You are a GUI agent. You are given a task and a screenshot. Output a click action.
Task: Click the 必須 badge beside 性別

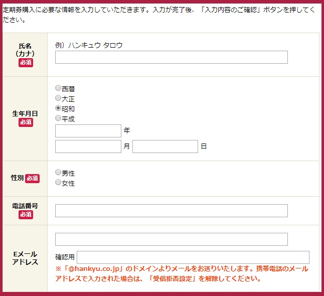tap(32, 179)
